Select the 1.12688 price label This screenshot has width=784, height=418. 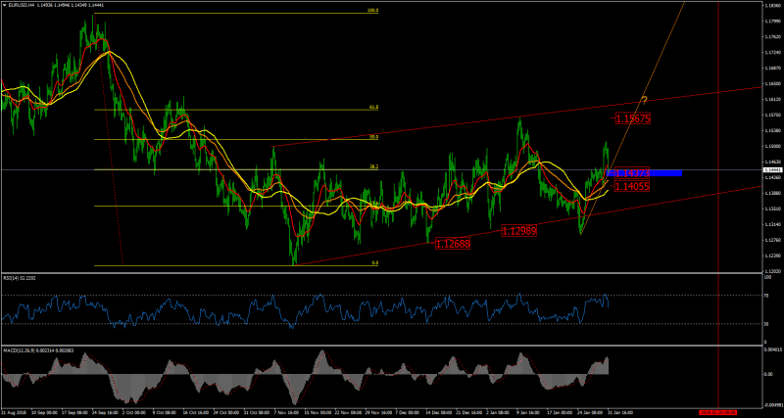coord(453,244)
